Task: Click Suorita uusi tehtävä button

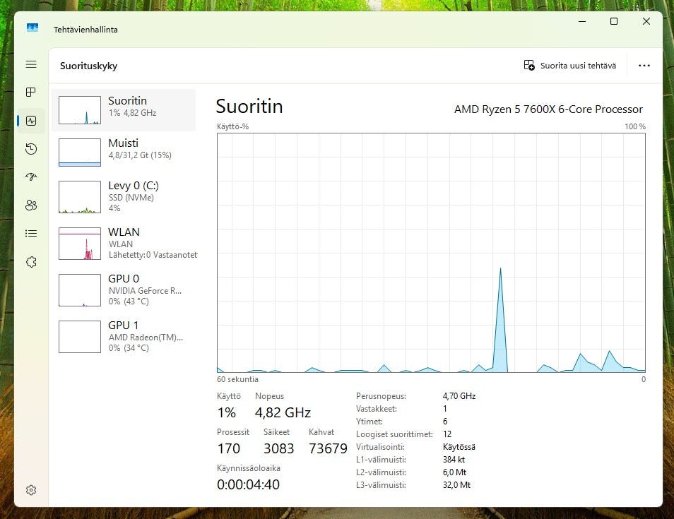Action: tap(570, 66)
